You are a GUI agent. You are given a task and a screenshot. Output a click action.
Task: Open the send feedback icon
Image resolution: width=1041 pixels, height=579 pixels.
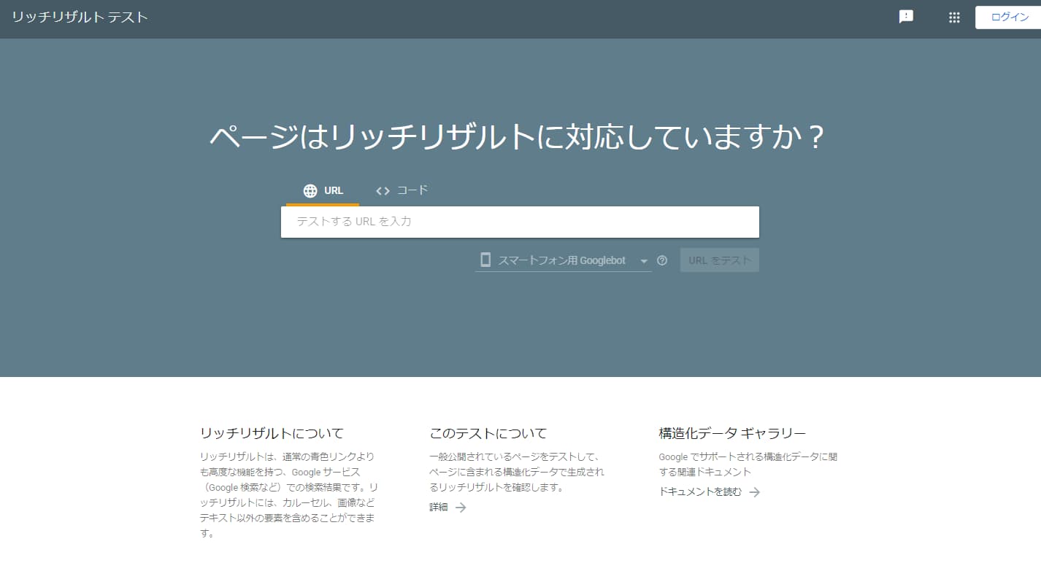(906, 18)
